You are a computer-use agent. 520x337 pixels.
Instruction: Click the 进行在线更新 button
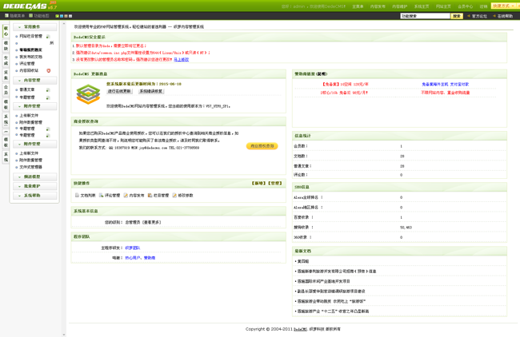119,91
